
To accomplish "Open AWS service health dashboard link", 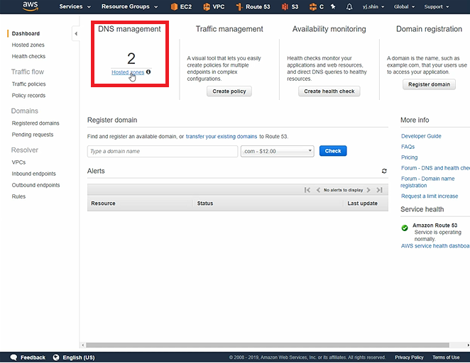I will [x=435, y=246].
